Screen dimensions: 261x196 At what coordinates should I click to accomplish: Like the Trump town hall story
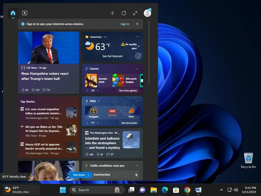(x=25, y=90)
